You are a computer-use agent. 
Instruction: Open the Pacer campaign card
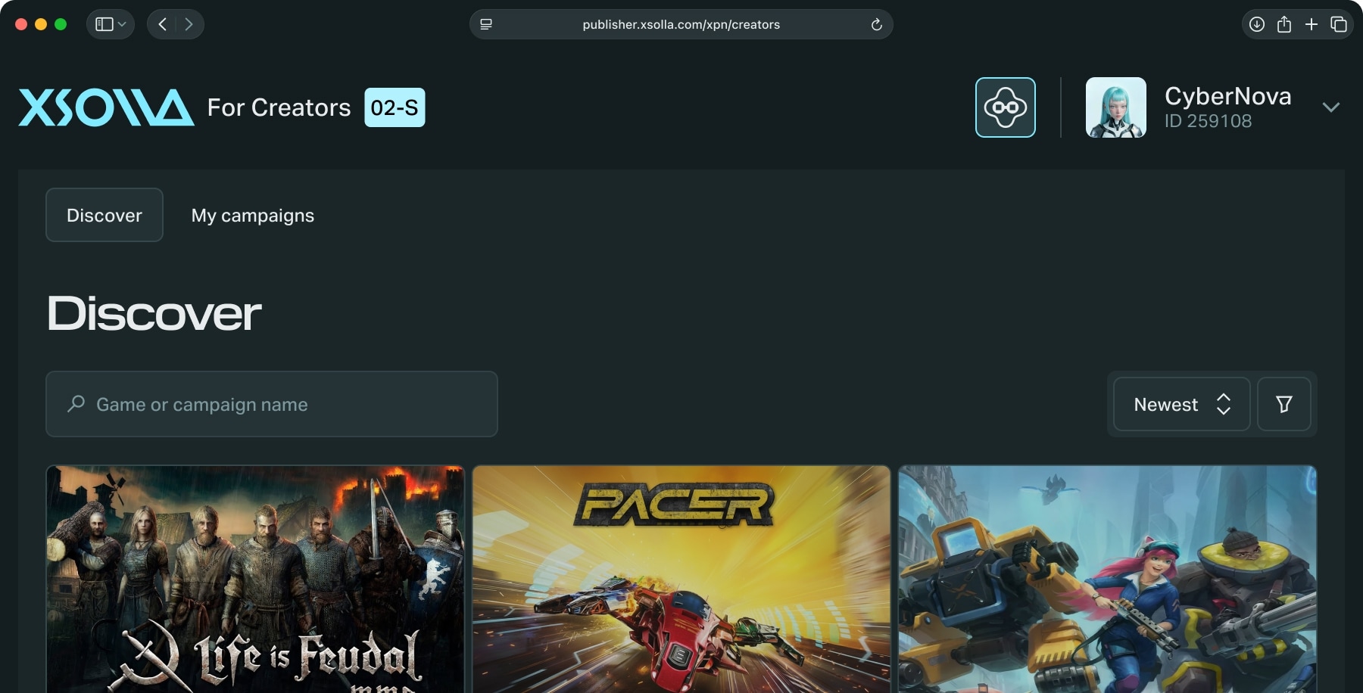681,580
